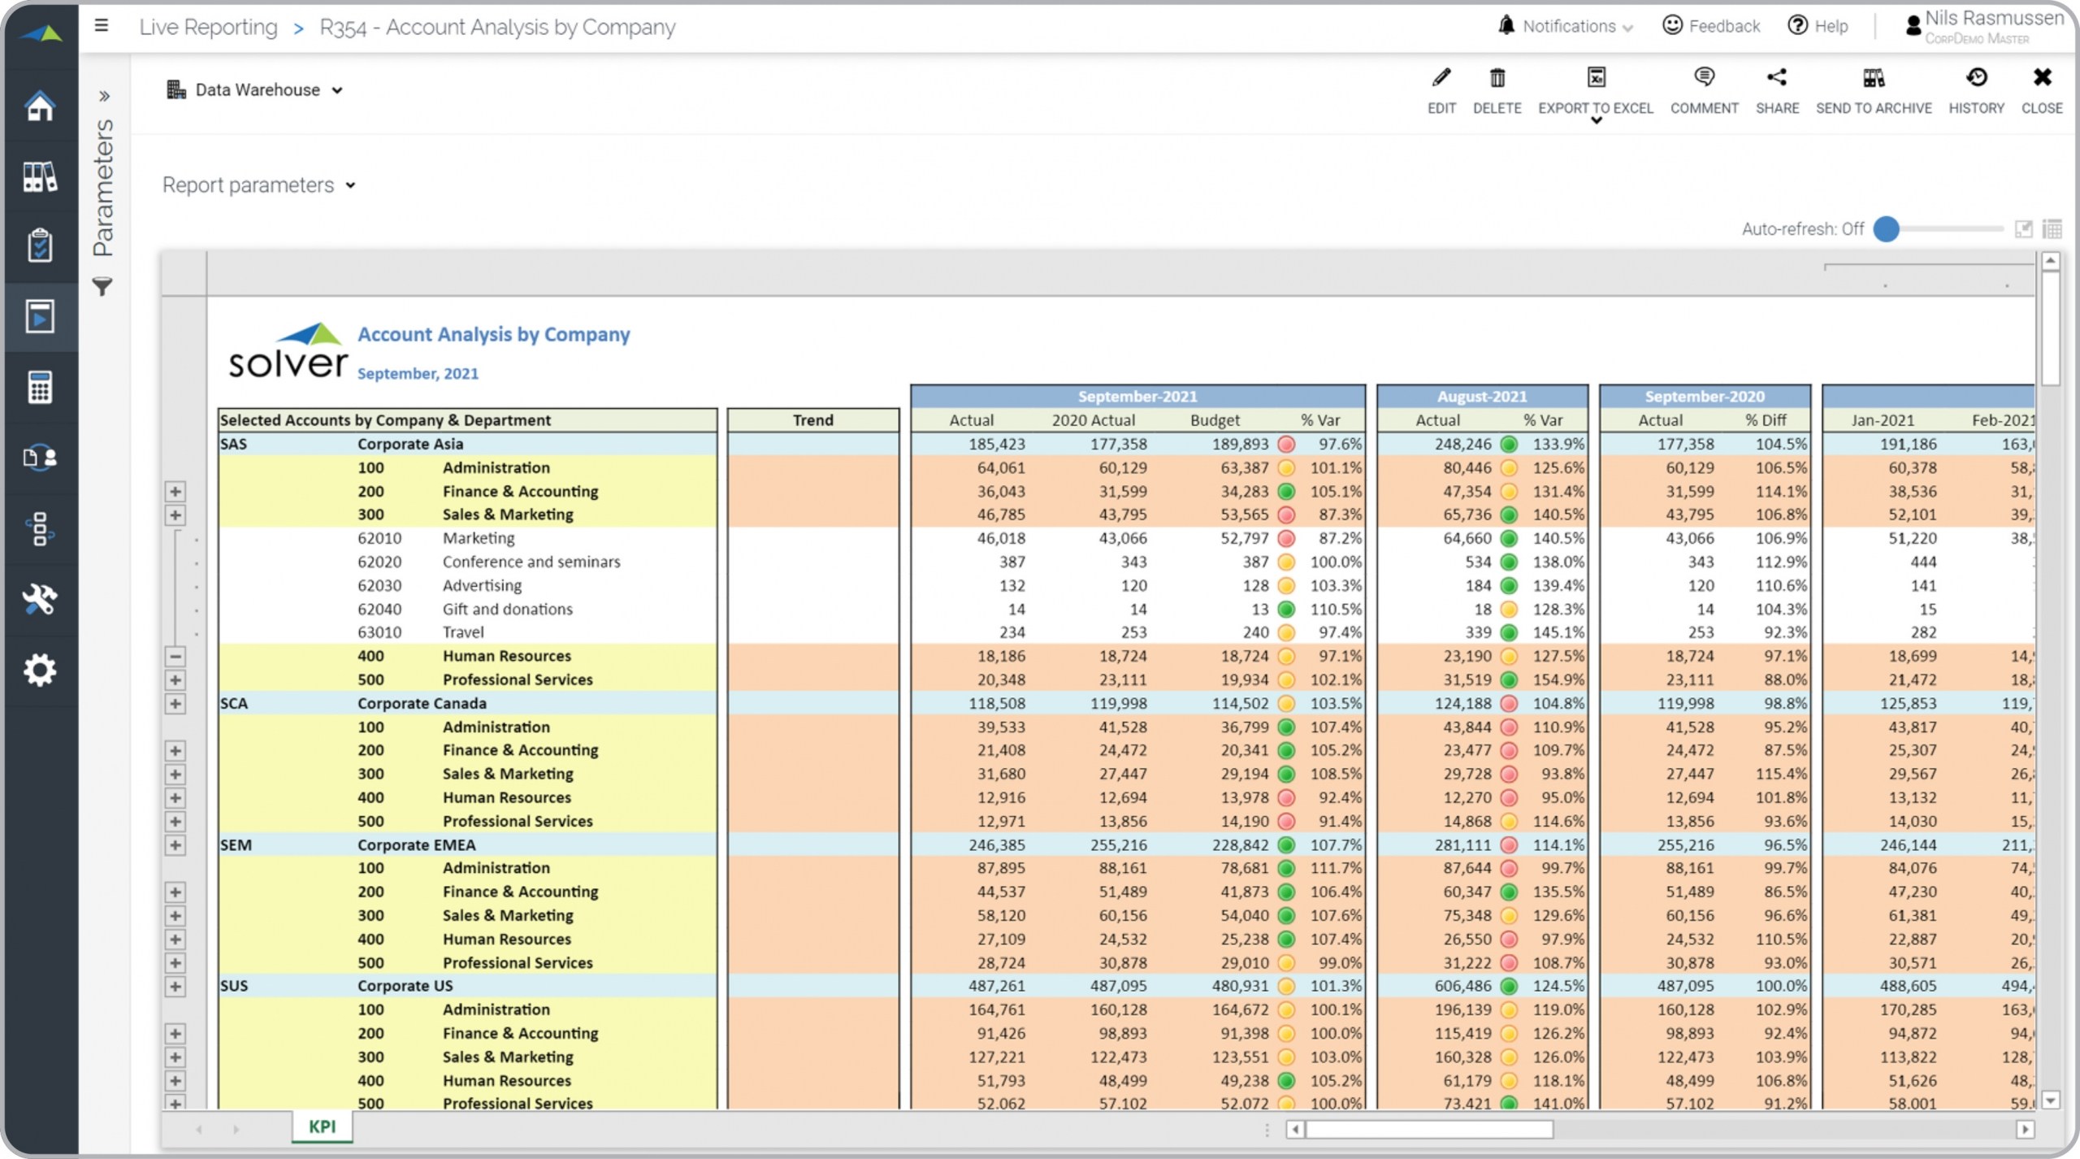The width and height of the screenshot is (2080, 1159).
Task: Click the Live Reporting breadcrumb link
Action: pyautogui.click(x=208, y=28)
